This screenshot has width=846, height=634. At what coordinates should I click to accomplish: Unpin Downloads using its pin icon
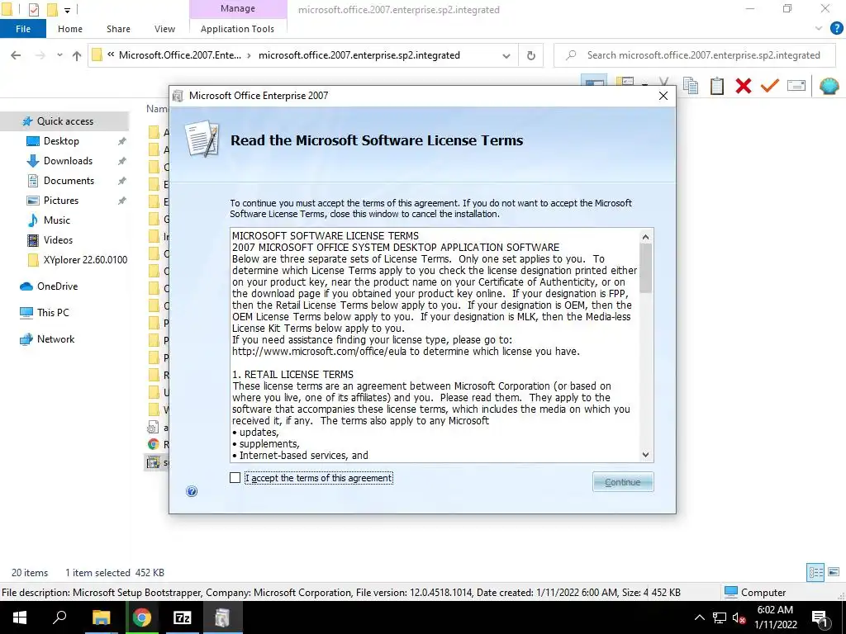pyautogui.click(x=122, y=161)
